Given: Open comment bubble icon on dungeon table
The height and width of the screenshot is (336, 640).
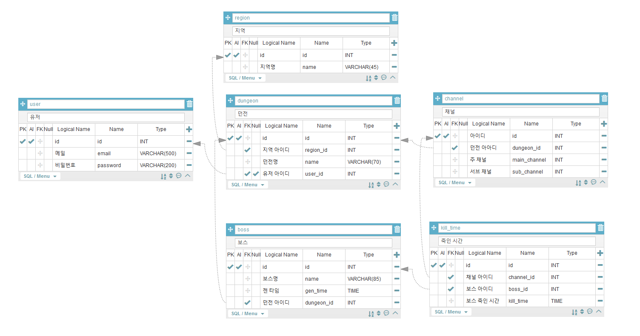Looking at the screenshot, I should pos(386,184).
